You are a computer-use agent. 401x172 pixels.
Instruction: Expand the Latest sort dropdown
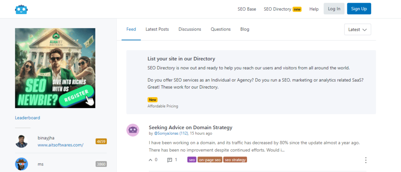click(357, 30)
